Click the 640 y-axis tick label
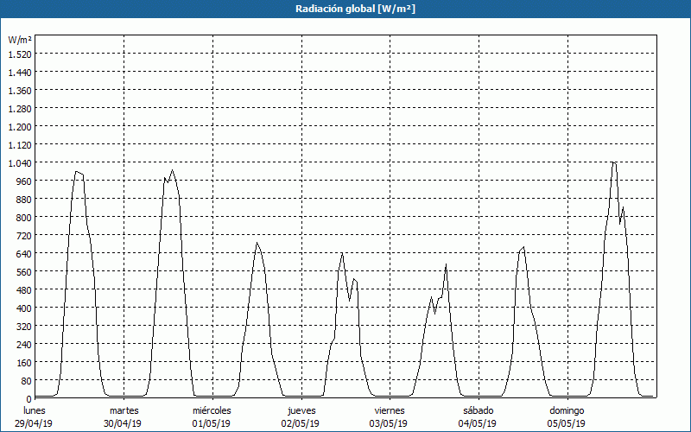 pyautogui.click(x=22, y=253)
